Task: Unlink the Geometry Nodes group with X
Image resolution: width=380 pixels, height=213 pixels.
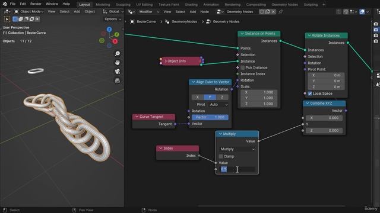Action: point(273,12)
